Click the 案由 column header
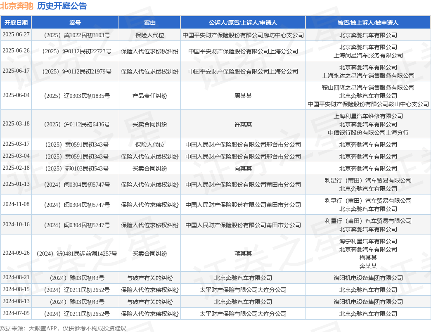Screen dimensions: 431x332 149,23
